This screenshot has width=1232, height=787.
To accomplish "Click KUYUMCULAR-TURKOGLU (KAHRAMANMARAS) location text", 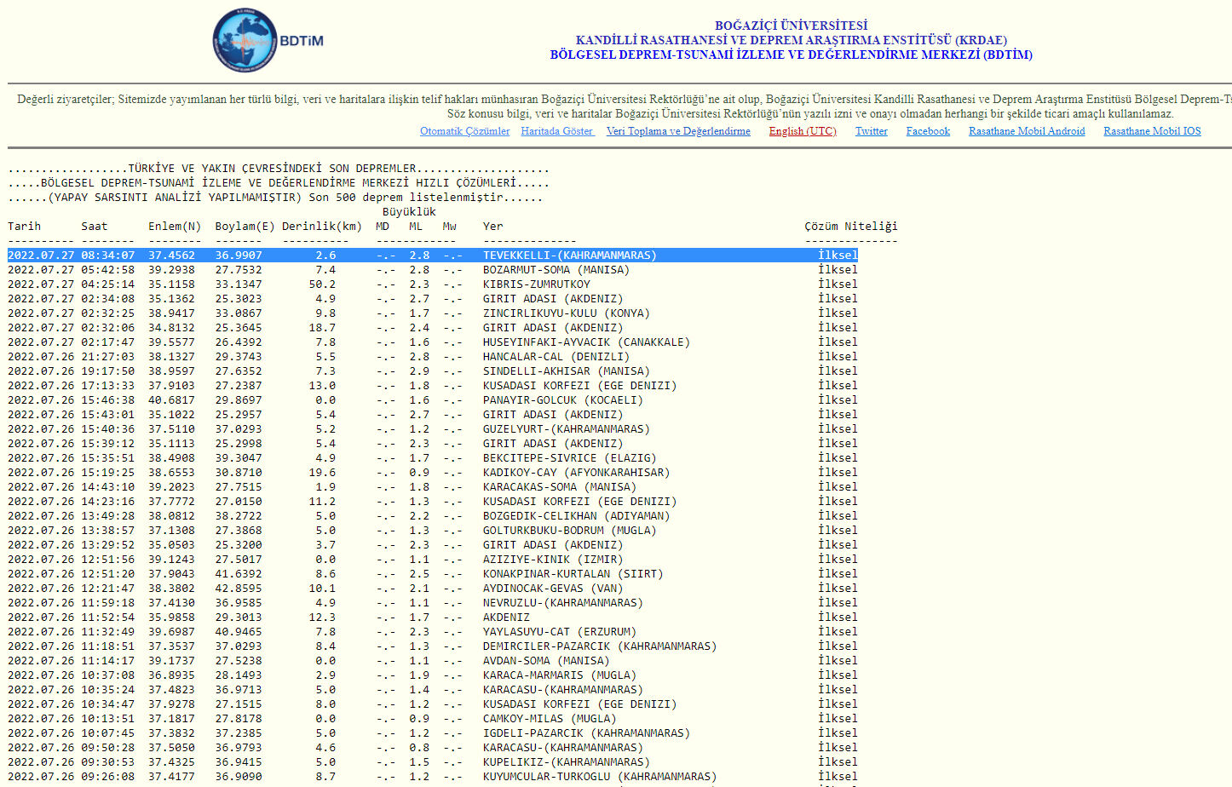I will tap(600, 777).
